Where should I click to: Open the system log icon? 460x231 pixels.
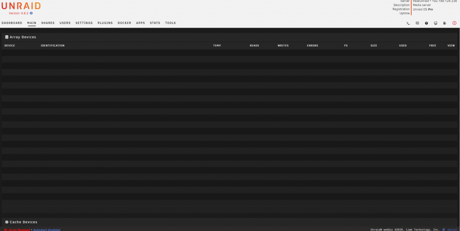(445, 23)
